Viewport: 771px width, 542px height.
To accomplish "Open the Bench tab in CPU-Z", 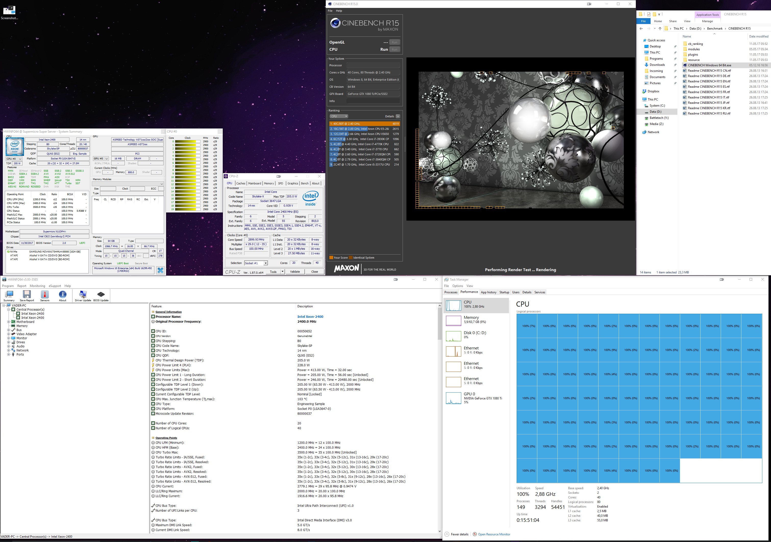I will pos(305,183).
